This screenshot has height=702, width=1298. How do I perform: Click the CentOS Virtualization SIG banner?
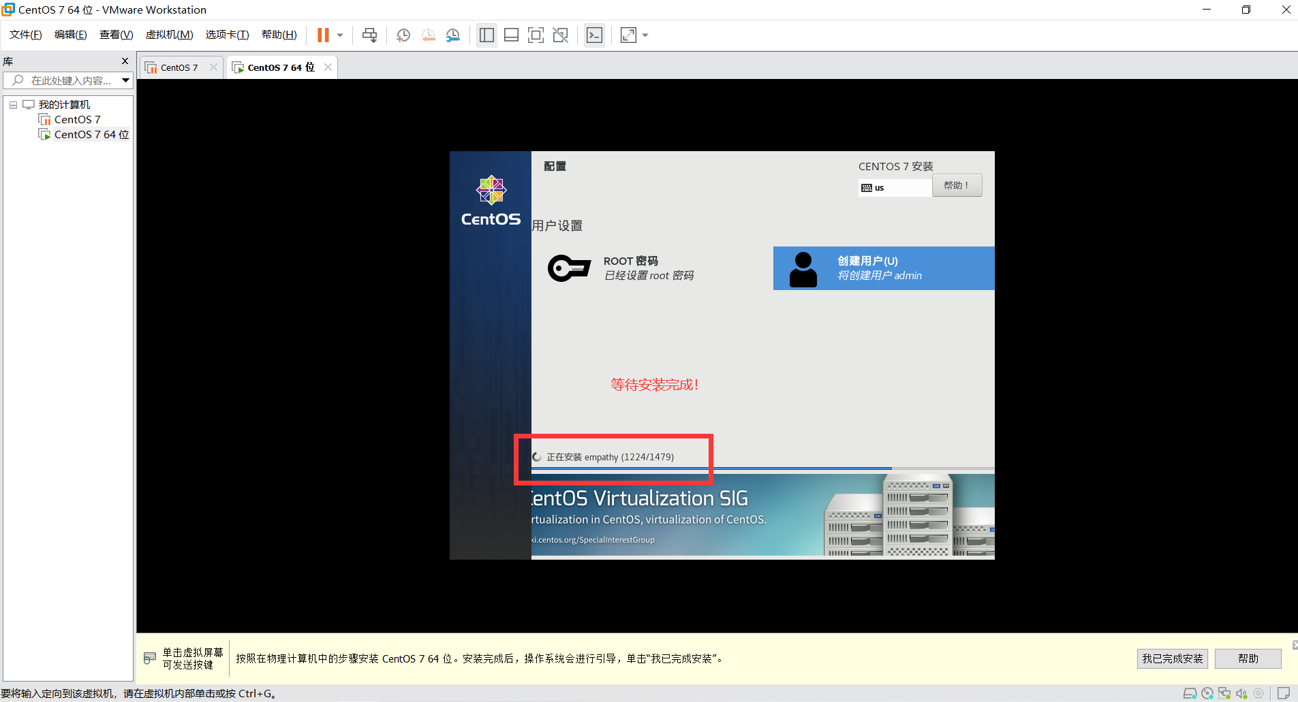(762, 515)
